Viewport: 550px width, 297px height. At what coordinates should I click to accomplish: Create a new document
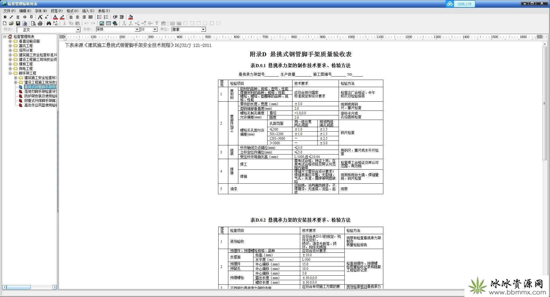tap(5, 23)
